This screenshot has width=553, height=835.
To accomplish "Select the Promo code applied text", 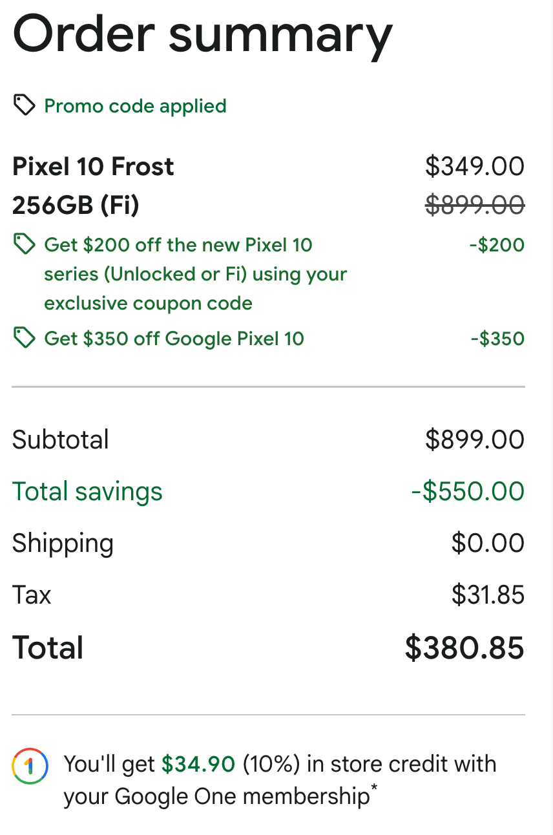I will click(x=135, y=106).
